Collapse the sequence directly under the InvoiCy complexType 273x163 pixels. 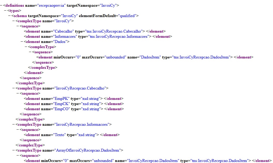(x=18, y=26)
